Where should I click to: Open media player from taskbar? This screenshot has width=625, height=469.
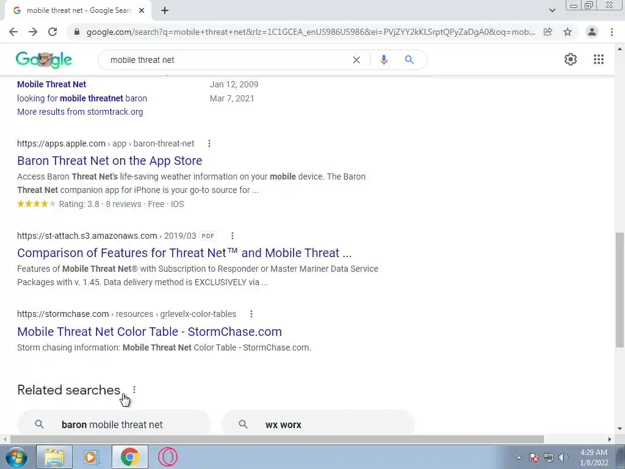tap(92, 457)
